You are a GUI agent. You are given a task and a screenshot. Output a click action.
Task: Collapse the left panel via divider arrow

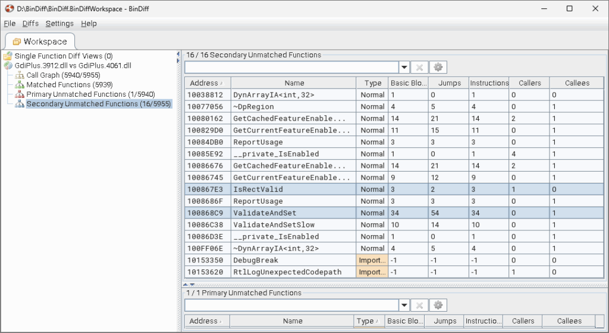click(178, 54)
